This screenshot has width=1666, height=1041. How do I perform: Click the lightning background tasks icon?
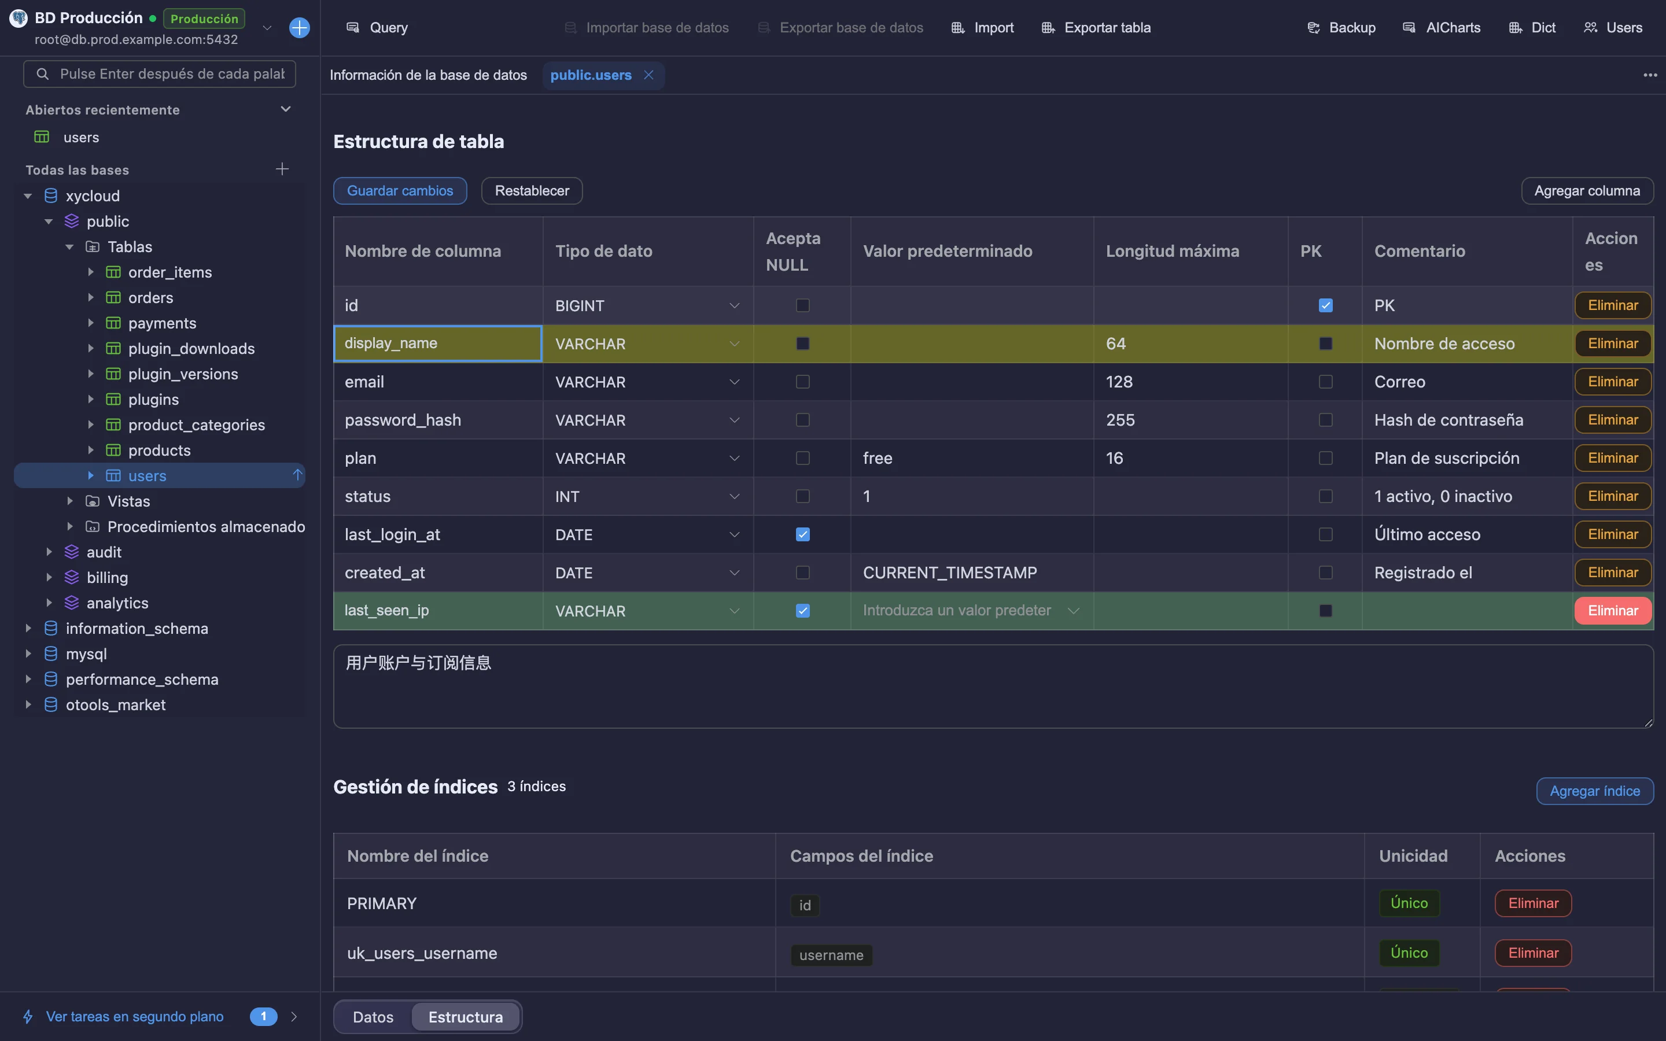pyautogui.click(x=28, y=1016)
